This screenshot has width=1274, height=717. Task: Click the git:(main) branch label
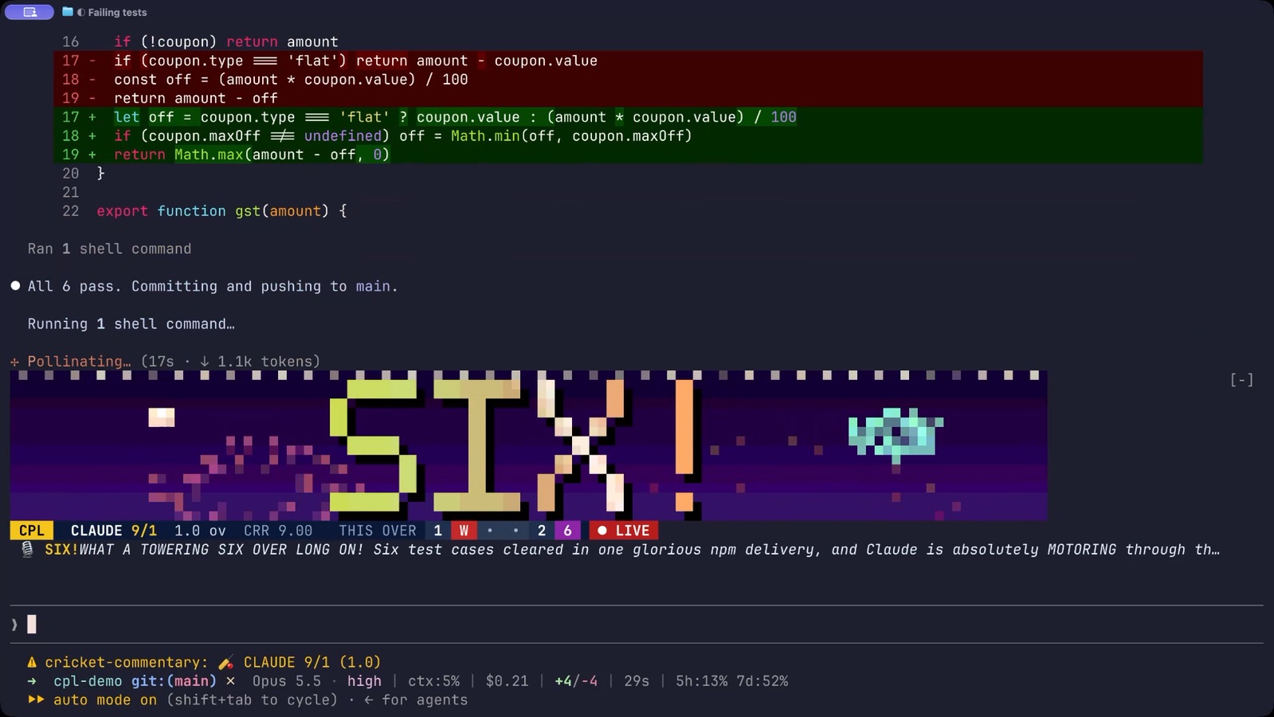[174, 681]
